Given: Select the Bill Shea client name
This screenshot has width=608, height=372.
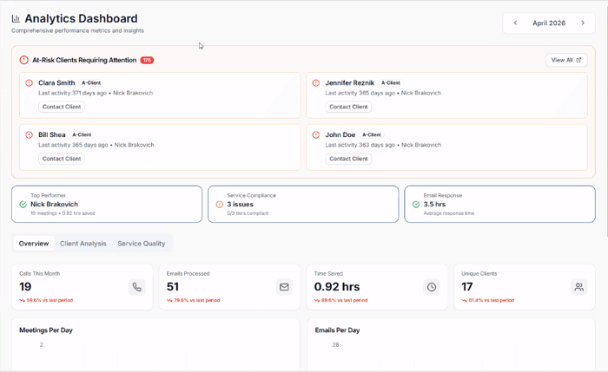Looking at the screenshot, I should point(52,134).
